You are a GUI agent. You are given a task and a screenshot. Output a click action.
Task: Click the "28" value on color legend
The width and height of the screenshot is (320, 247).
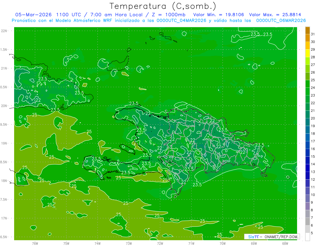[313, 57]
